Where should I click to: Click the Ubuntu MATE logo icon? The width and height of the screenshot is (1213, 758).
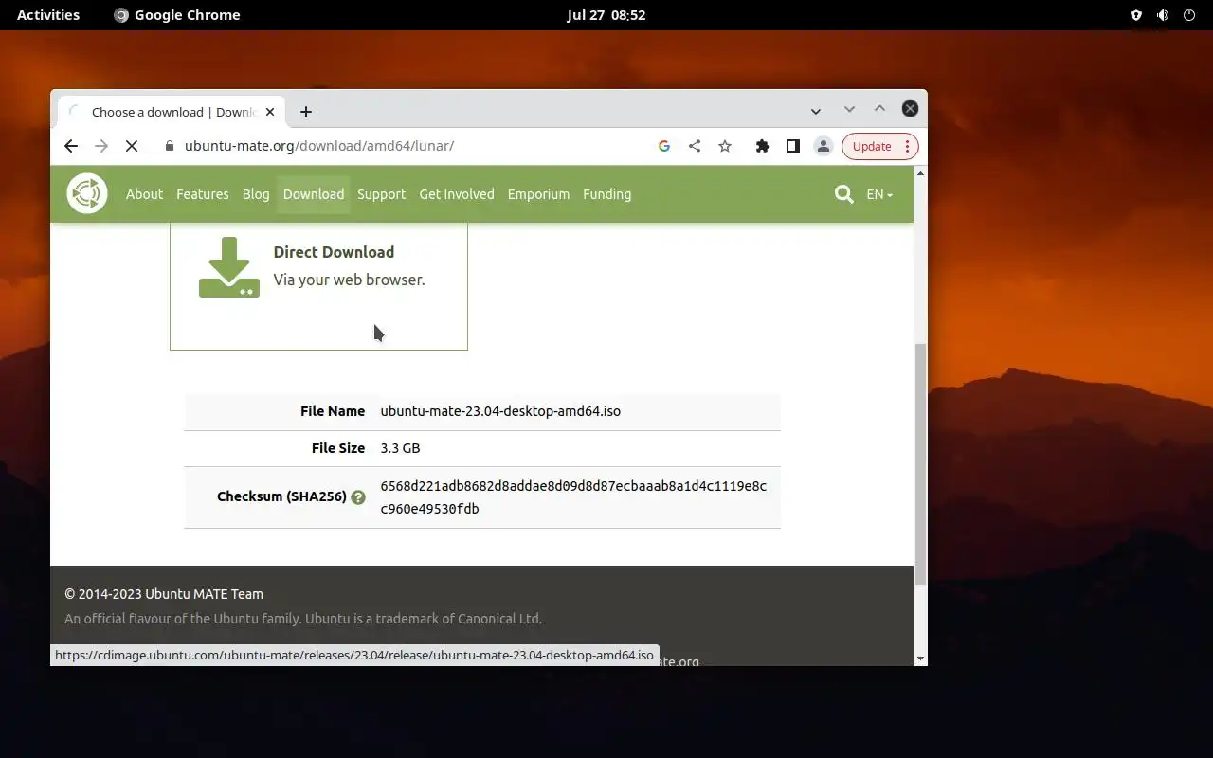coord(87,193)
